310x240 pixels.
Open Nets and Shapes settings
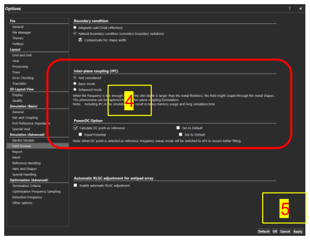click(x=25, y=169)
